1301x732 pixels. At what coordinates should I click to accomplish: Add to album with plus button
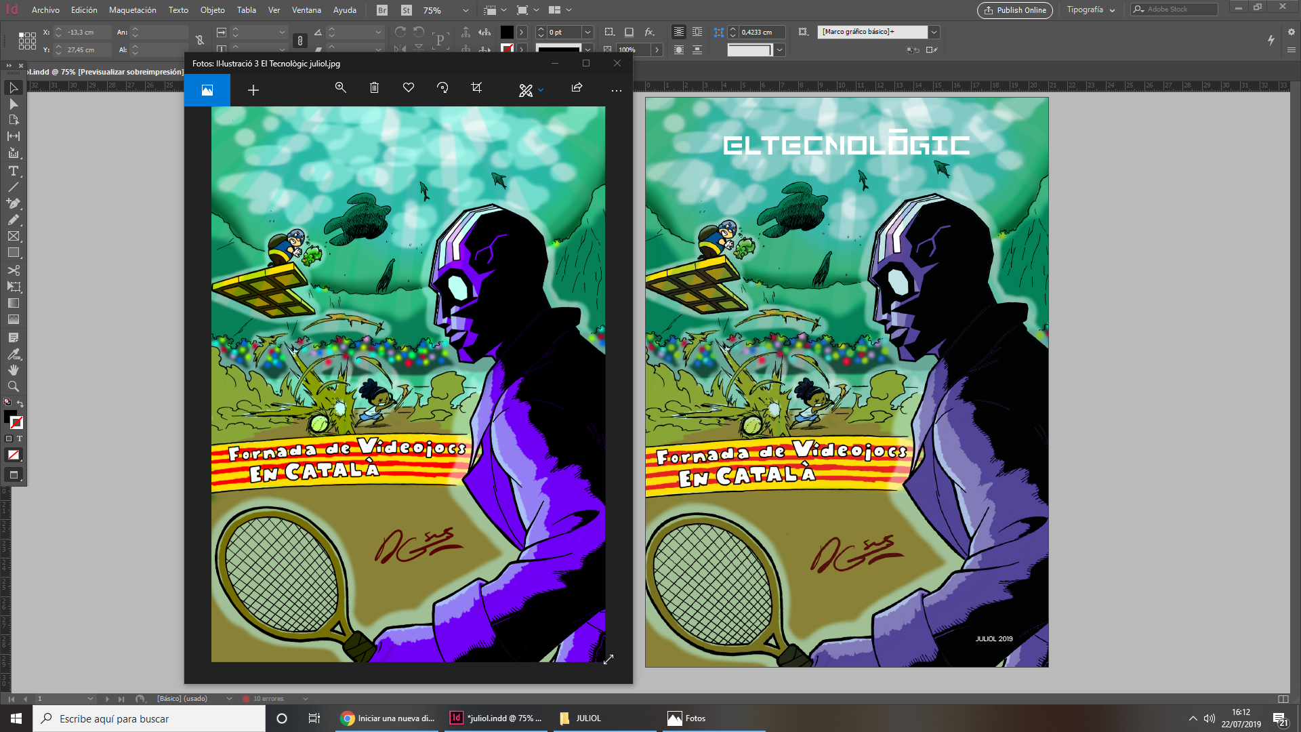pos(253,90)
